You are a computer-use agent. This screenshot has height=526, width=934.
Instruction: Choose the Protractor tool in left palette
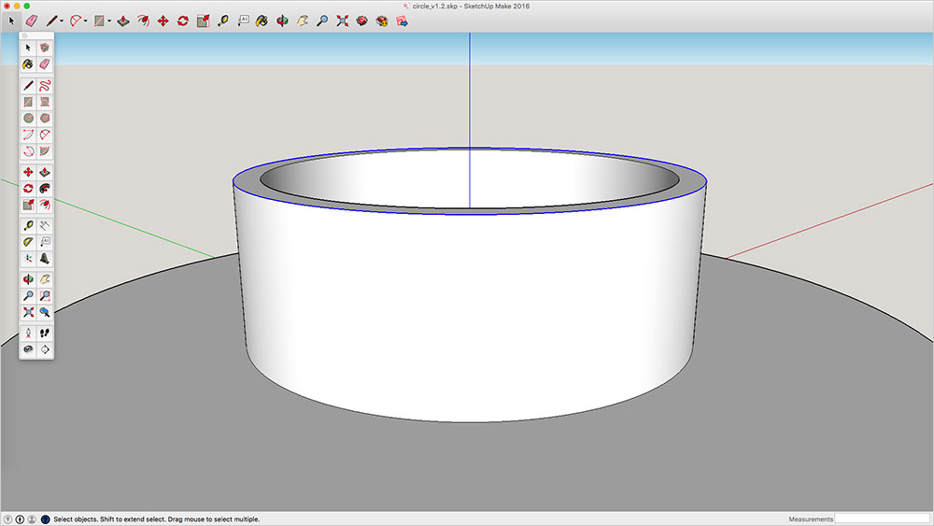28,241
